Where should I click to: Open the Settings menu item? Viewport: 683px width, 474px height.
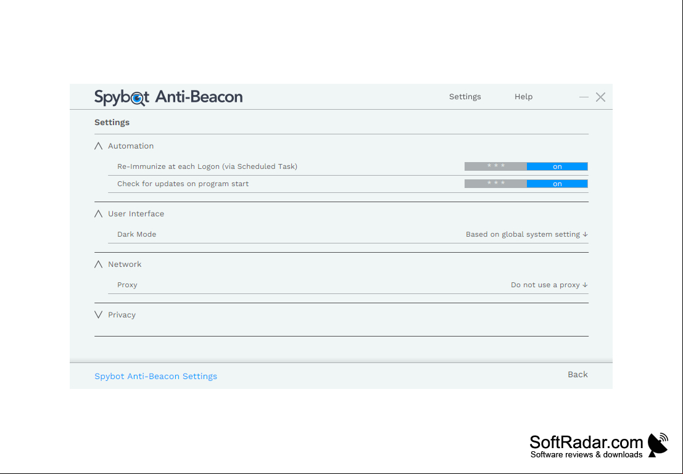465,97
